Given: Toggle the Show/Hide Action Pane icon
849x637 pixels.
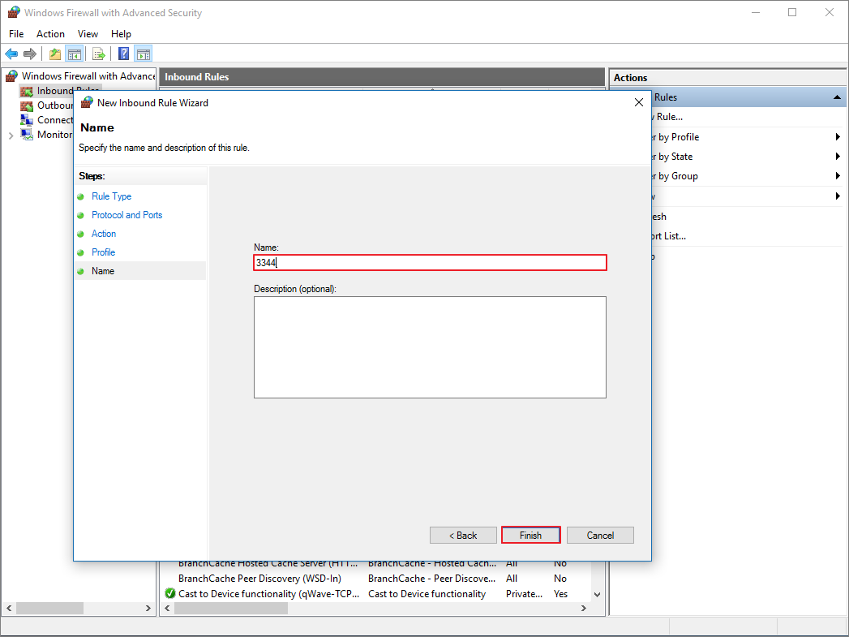Looking at the screenshot, I should (x=144, y=54).
